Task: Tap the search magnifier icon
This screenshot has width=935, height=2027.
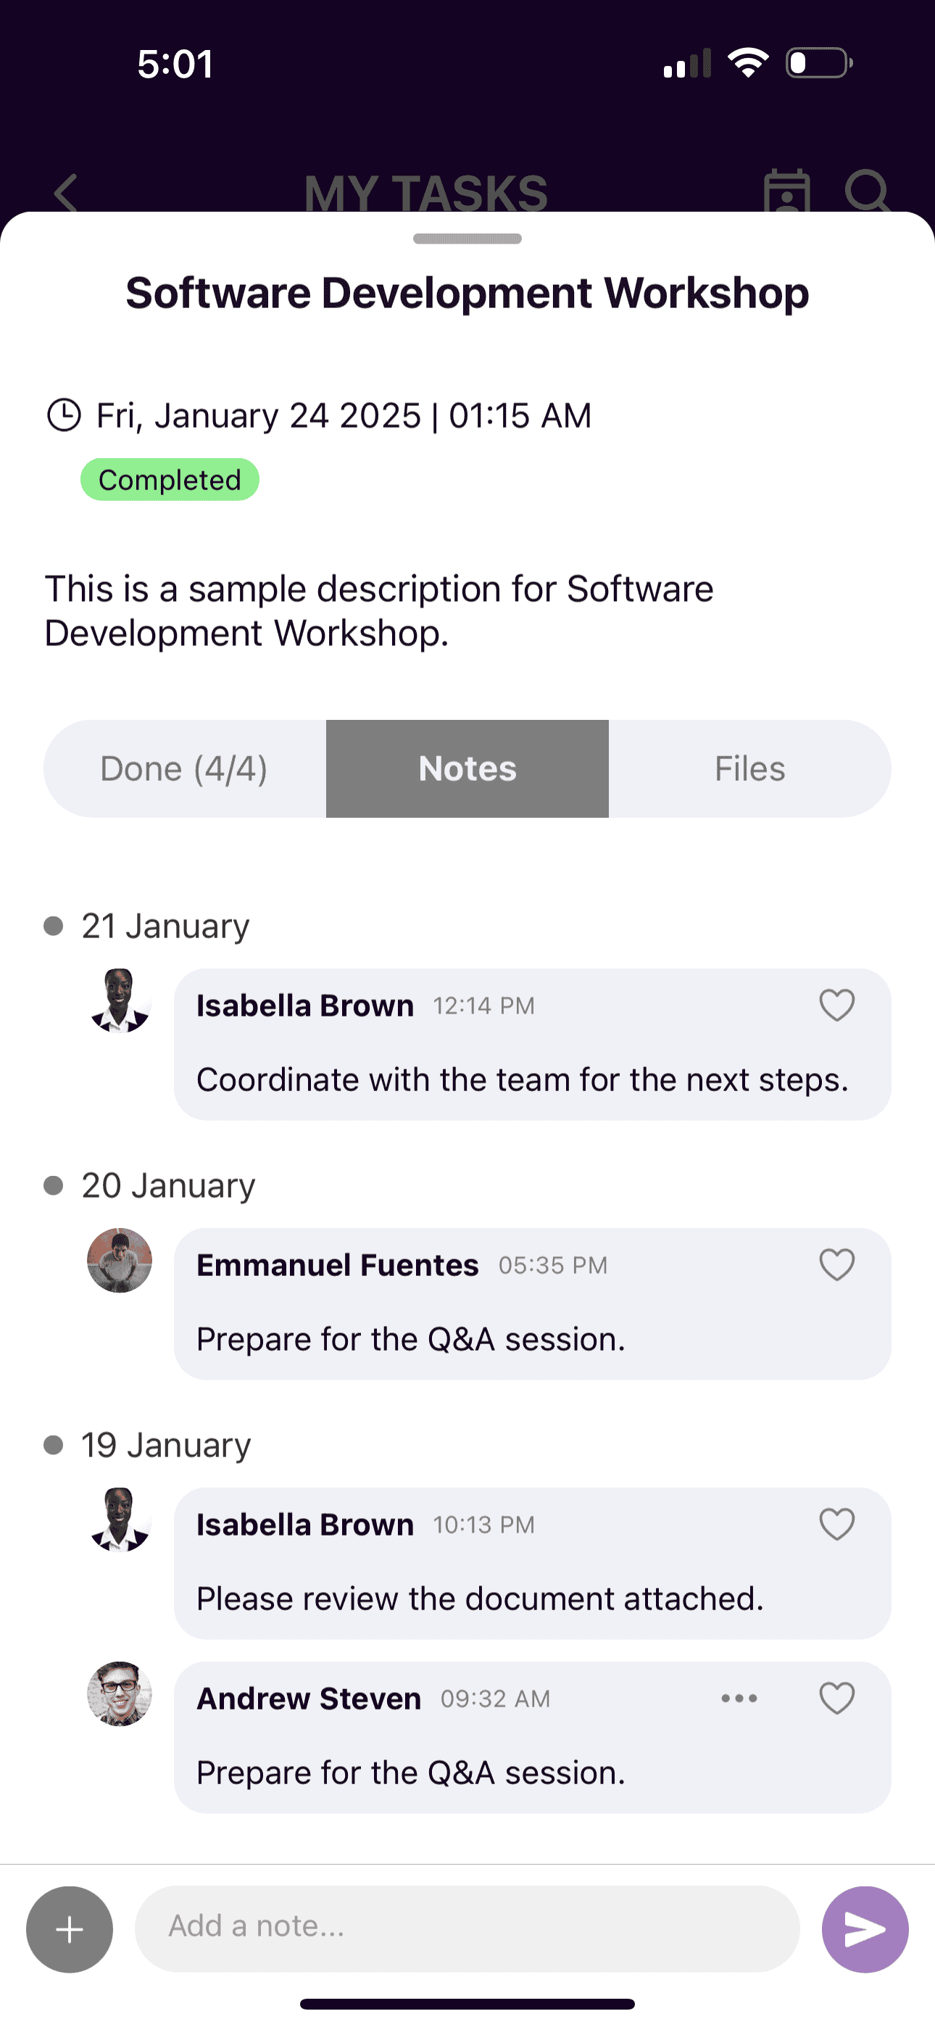Action: (x=867, y=191)
